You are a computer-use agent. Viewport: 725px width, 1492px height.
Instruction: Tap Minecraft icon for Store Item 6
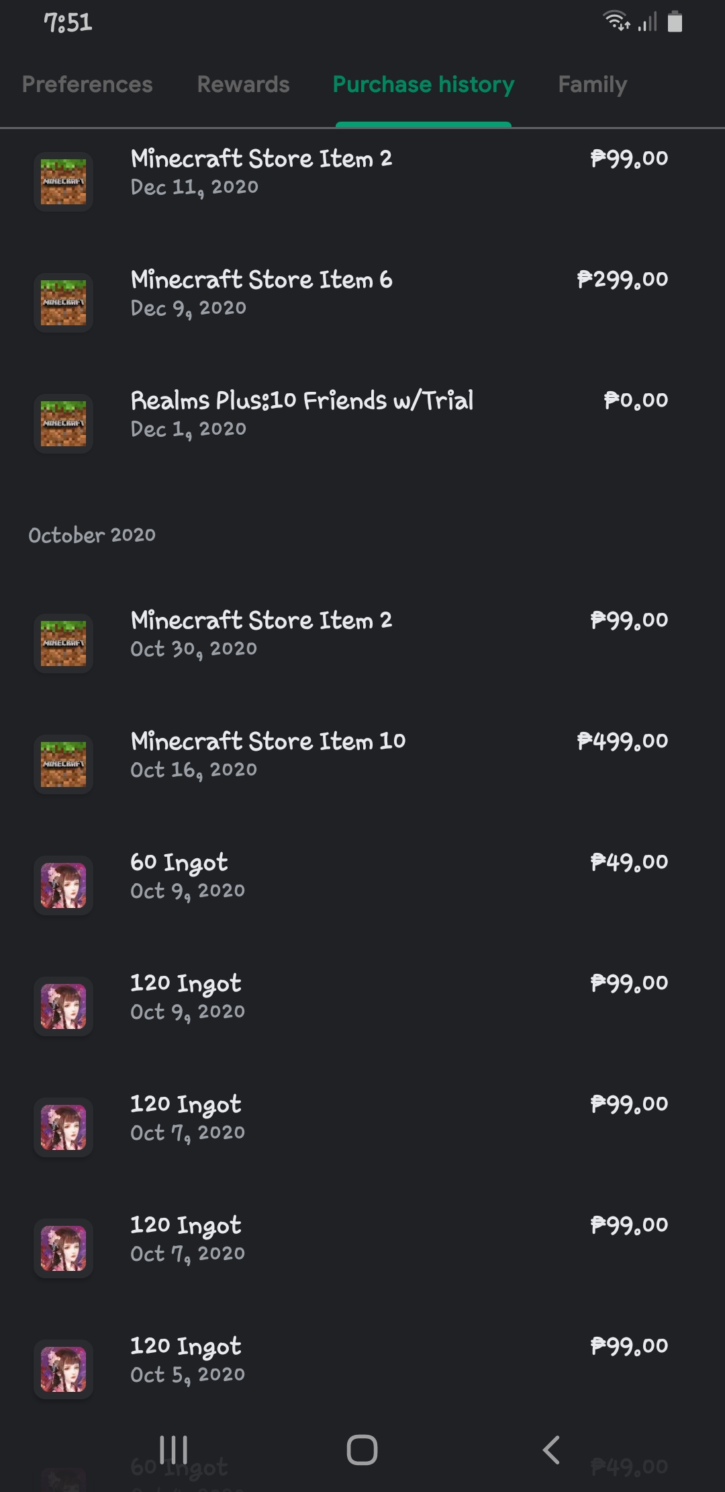click(63, 302)
